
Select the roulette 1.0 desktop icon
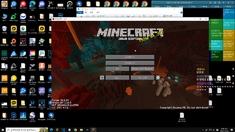pos(4,116)
